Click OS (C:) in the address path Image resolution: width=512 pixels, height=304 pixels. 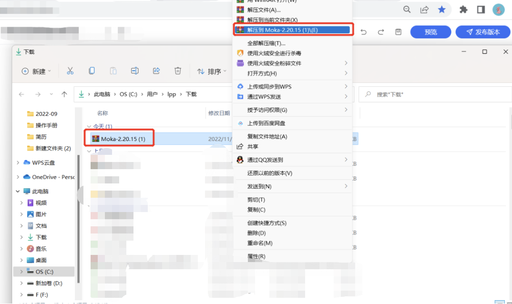click(x=128, y=94)
